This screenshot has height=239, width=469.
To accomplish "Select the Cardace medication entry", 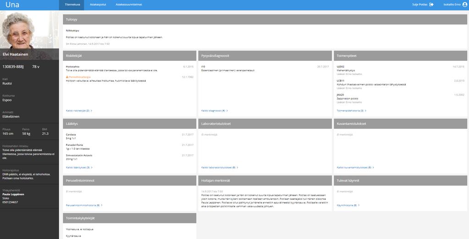I will point(129,137).
